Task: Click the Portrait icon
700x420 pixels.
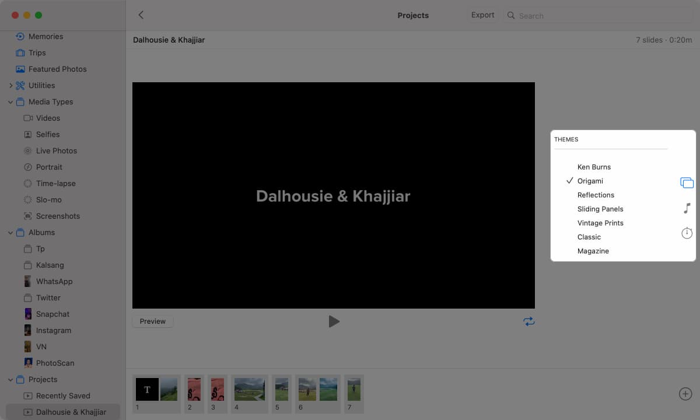Action: pos(27,167)
